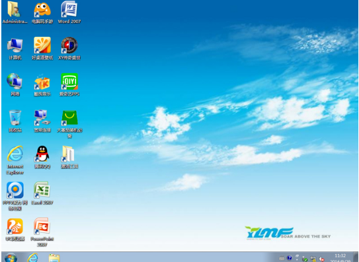This screenshot has height=262, width=359.
Task: Click the muted volume speaker tray icon
Action: pyautogui.click(x=322, y=259)
